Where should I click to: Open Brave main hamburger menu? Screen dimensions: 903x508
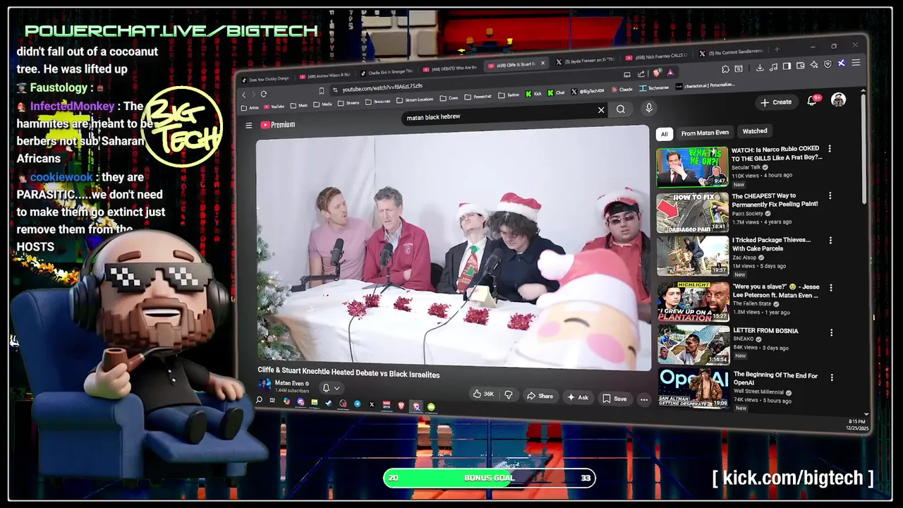(x=856, y=63)
